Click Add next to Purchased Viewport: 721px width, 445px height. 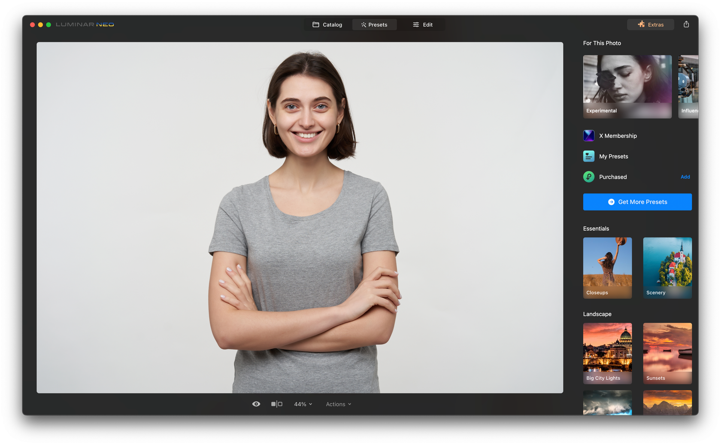(x=685, y=177)
